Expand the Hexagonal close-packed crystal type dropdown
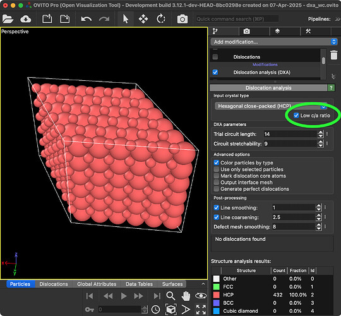This screenshot has width=341, height=316. [270, 106]
